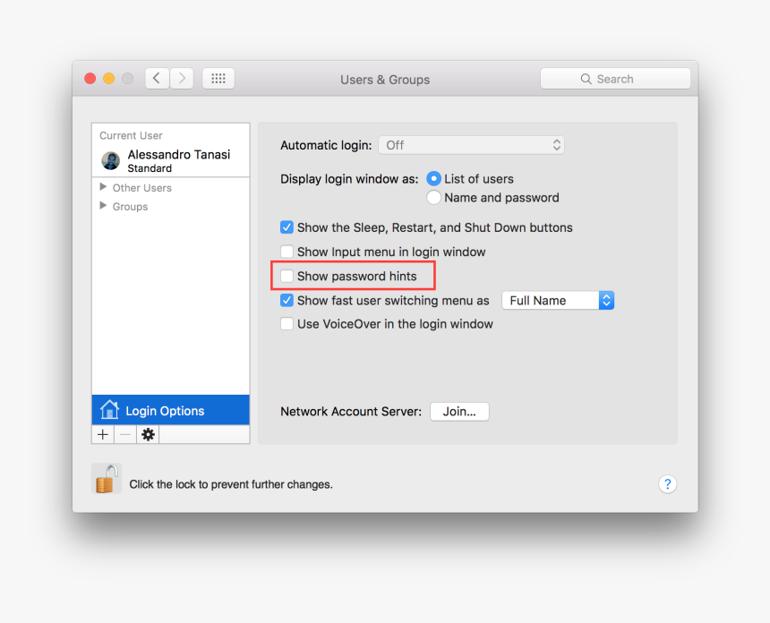Enable Show Input menu in login window
This screenshot has width=770, height=623.
[x=287, y=252]
